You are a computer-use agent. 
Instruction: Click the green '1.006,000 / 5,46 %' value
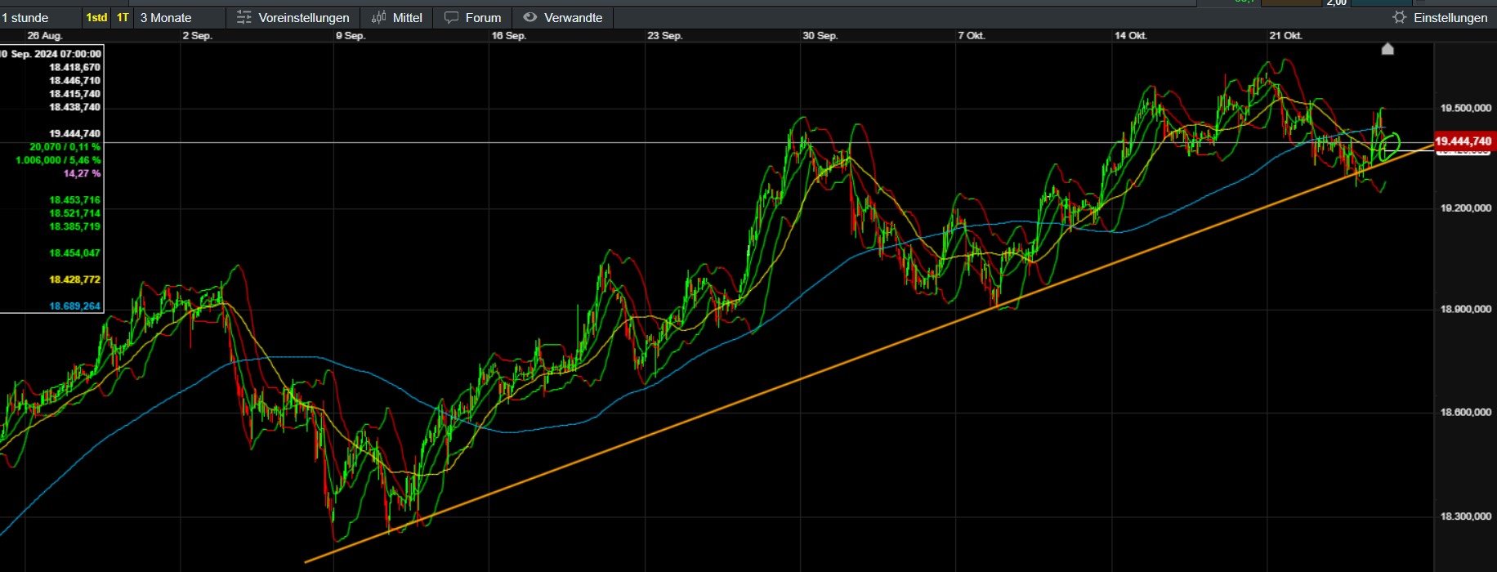click(x=58, y=160)
